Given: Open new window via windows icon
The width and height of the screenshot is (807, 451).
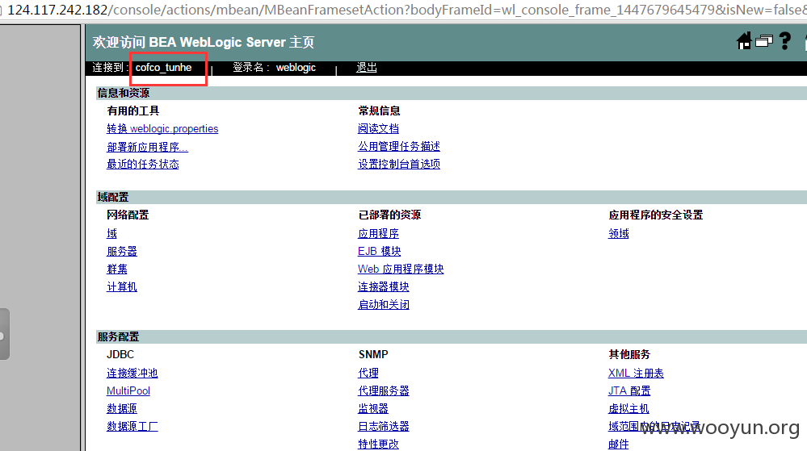Looking at the screenshot, I should 764,40.
